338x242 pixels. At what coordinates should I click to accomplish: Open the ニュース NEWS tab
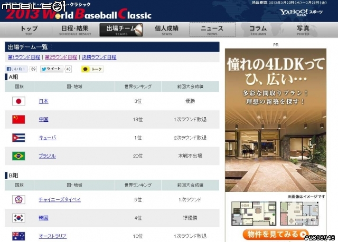pos(212,30)
